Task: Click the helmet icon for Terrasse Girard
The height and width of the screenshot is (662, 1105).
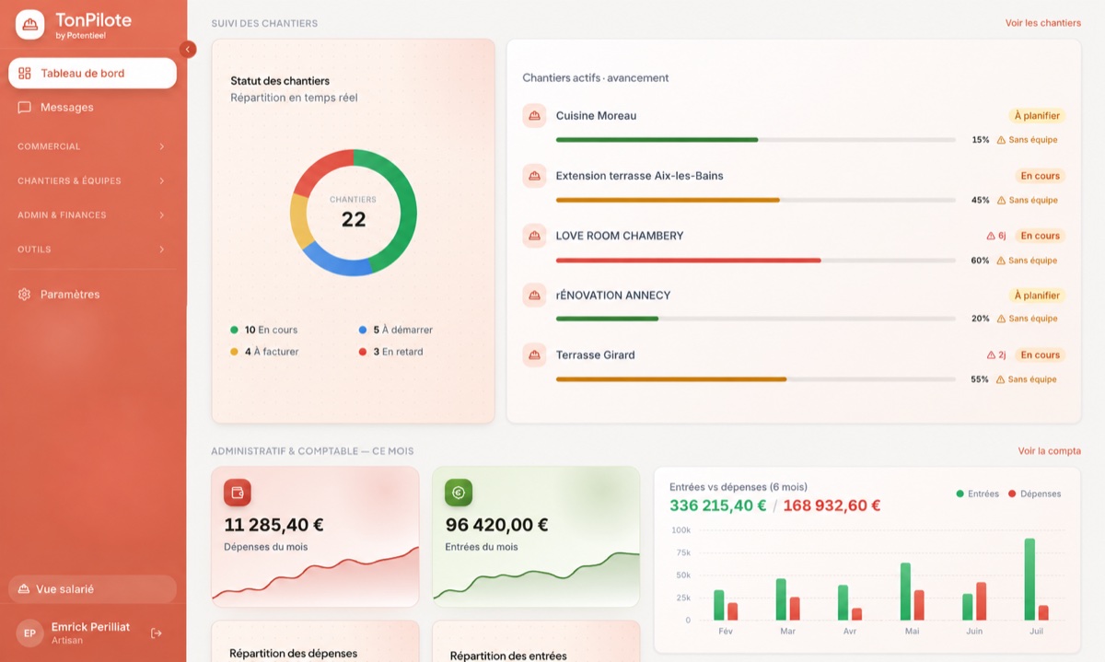Action: pos(534,355)
